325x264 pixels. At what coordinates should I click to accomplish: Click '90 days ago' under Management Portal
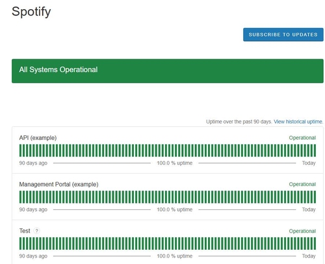(33, 209)
